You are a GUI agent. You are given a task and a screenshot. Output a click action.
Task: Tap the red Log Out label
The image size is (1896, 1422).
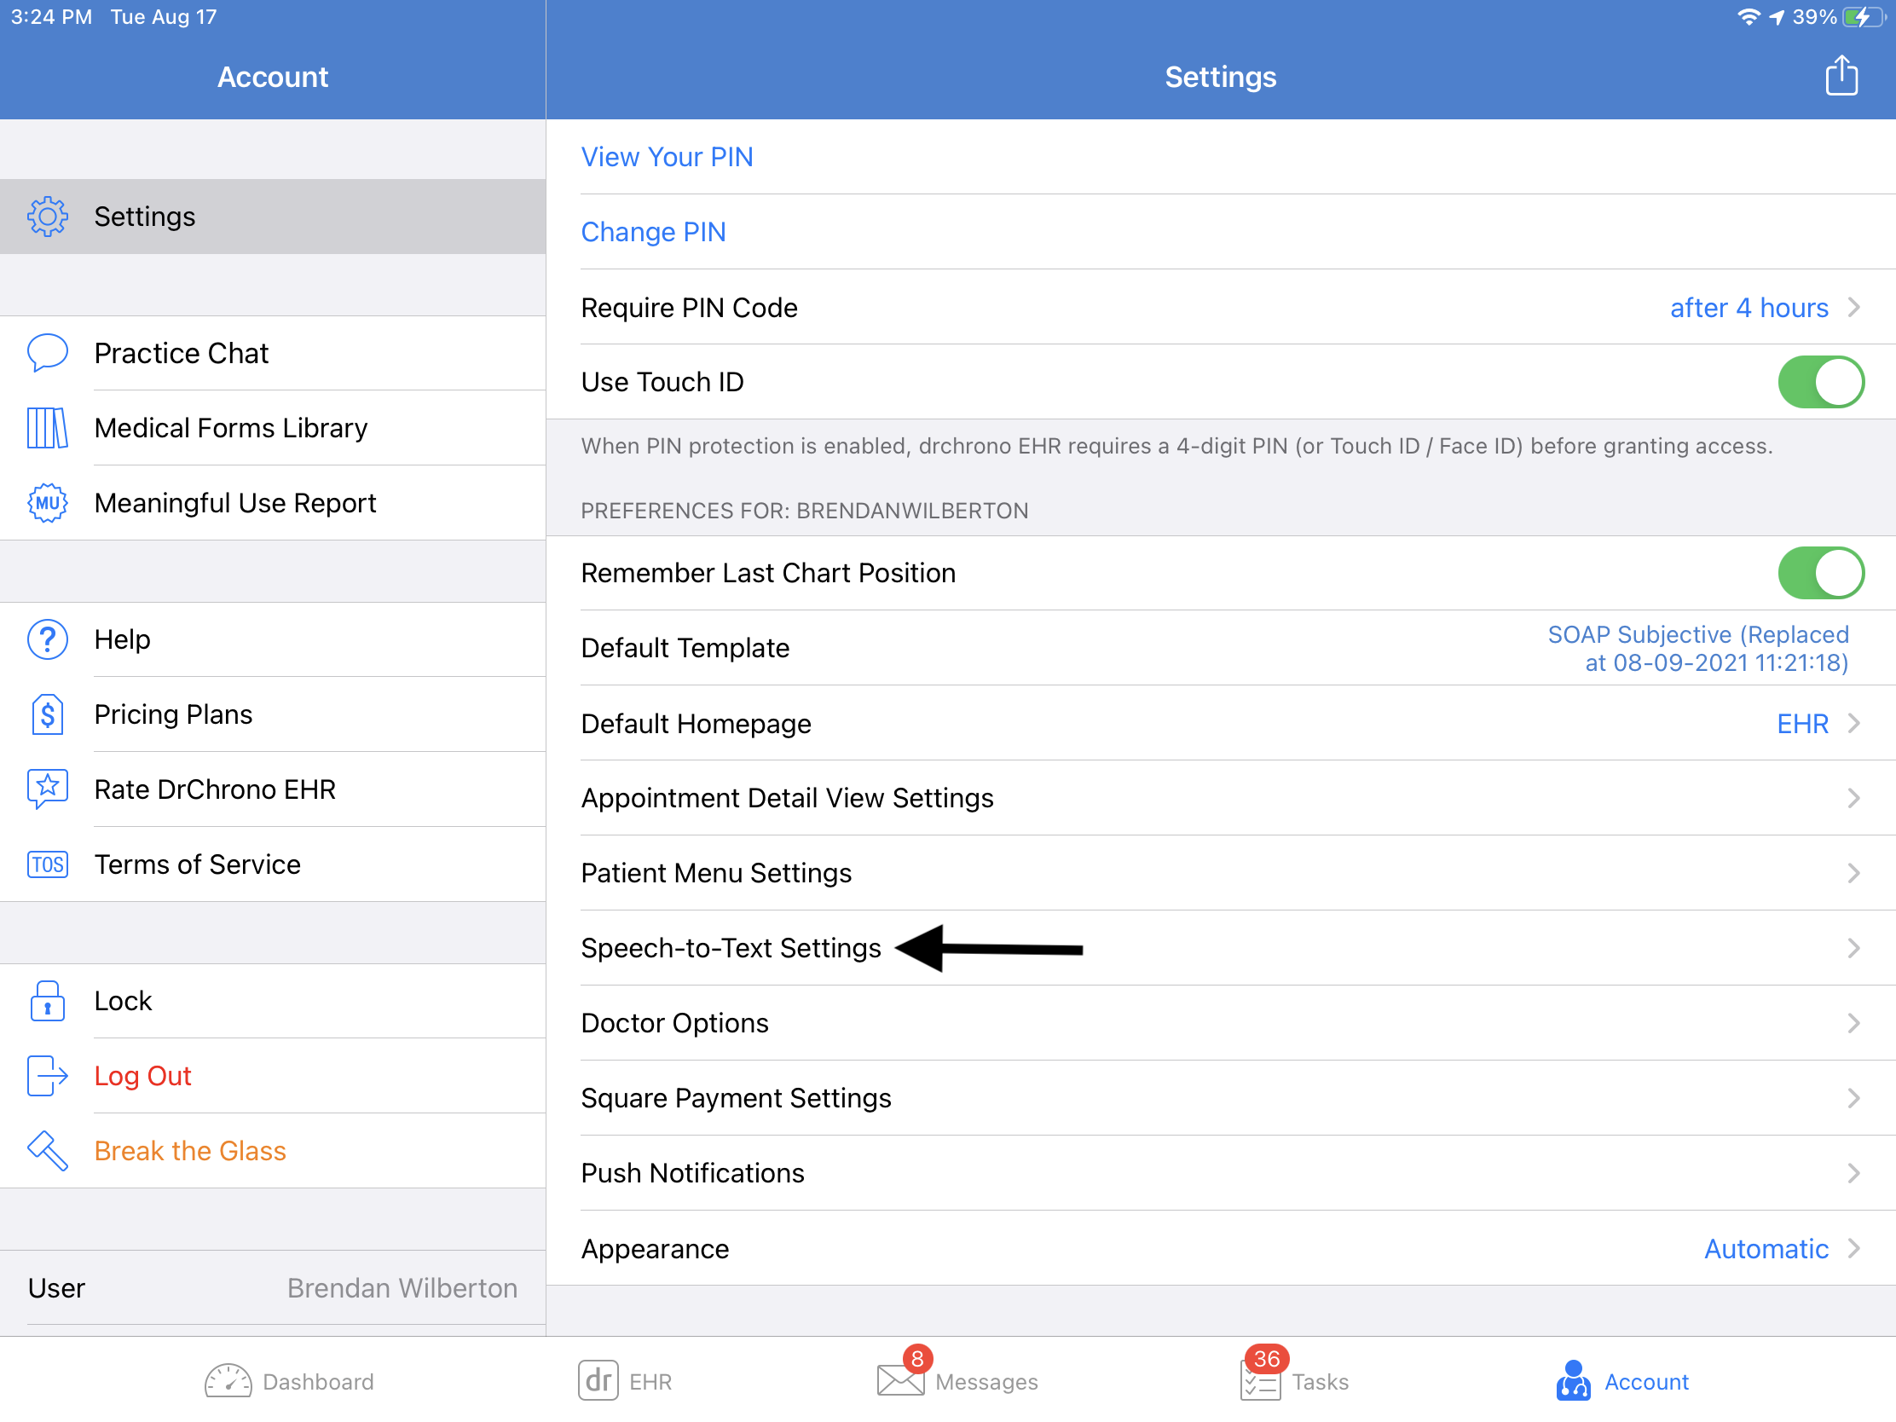tap(142, 1076)
